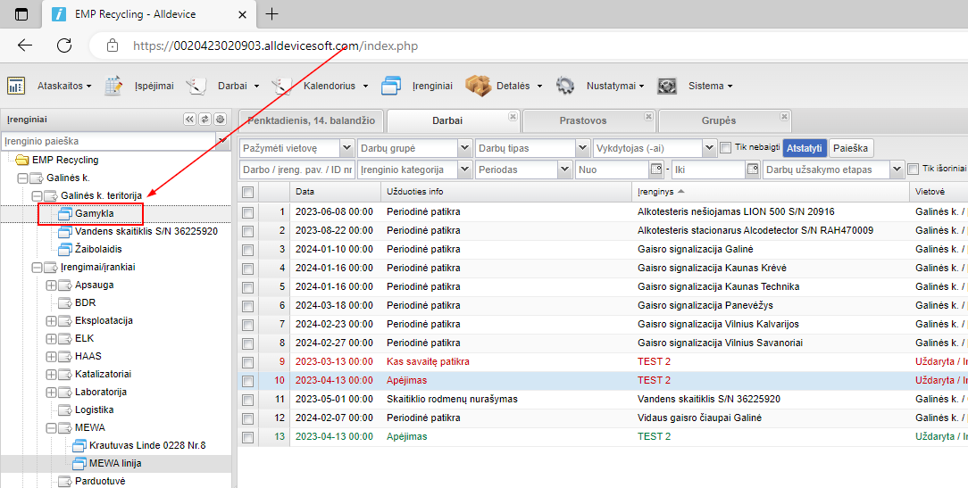Tick the checkbox for row 10
The image size is (968, 488).
[247, 380]
